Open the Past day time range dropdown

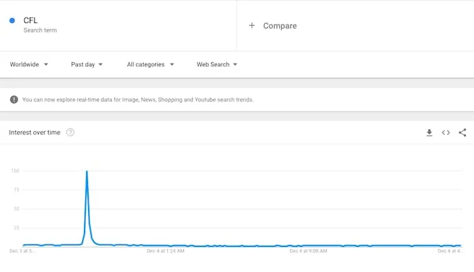87,64
